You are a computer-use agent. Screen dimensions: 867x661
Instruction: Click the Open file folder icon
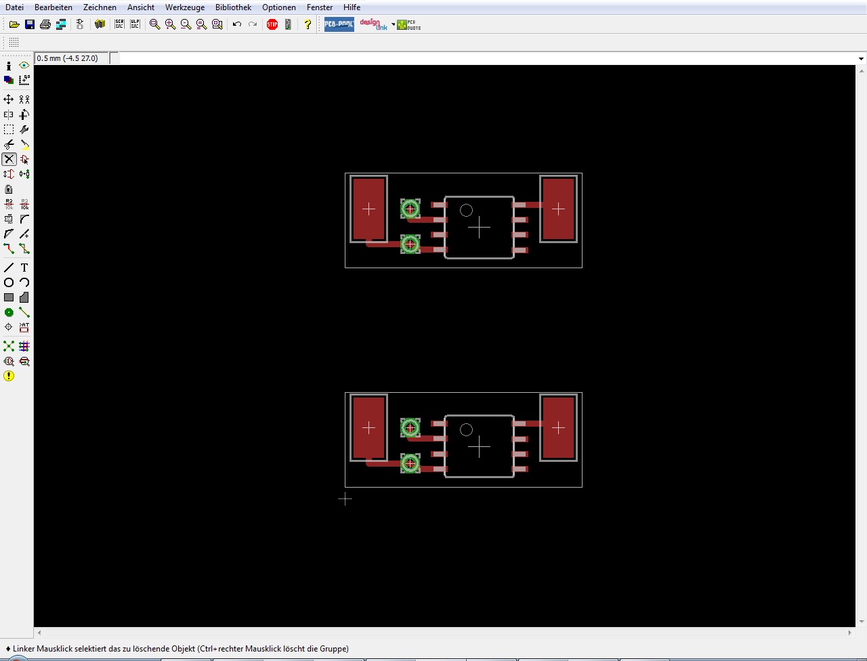coord(14,24)
